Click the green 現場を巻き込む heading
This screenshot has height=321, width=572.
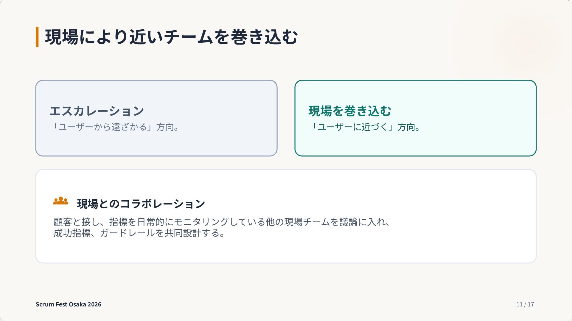(x=350, y=111)
